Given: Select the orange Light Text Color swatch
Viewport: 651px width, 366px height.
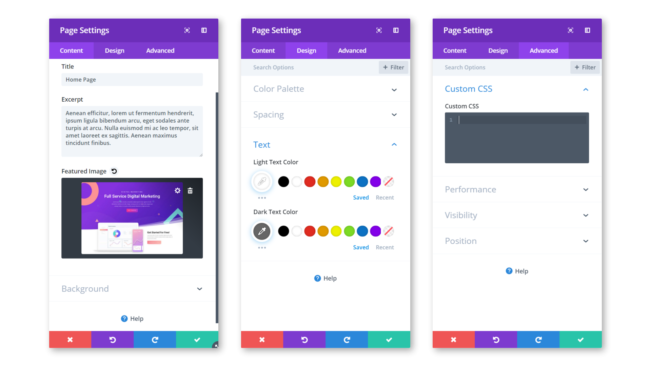Looking at the screenshot, I should pos(322,181).
